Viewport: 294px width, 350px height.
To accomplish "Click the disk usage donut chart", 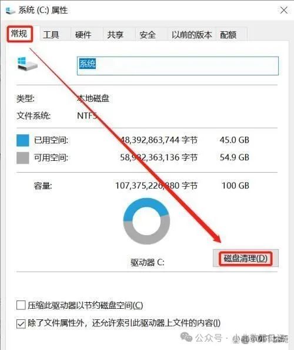I will [146, 221].
